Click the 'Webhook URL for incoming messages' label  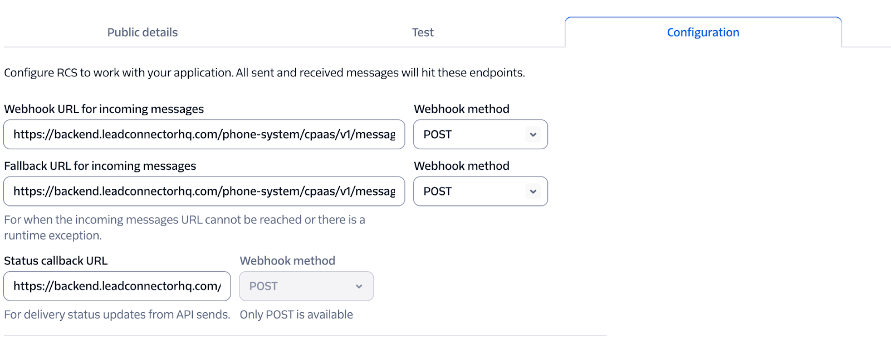coord(104,109)
